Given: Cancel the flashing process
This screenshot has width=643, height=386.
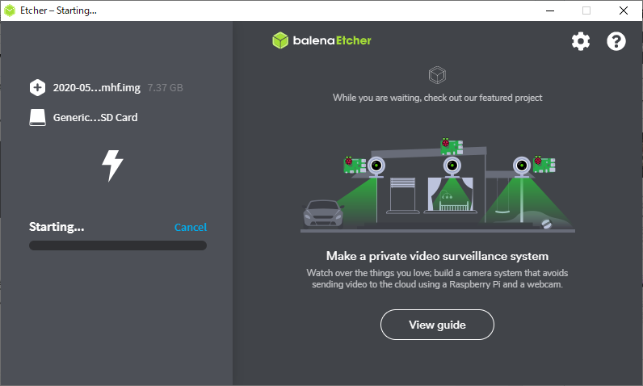Looking at the screenshot, I should 191,227.
